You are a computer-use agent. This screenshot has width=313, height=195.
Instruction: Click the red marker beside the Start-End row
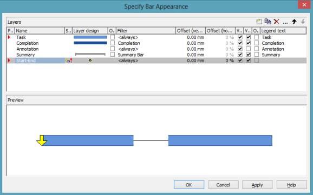[x=9, y=60]
